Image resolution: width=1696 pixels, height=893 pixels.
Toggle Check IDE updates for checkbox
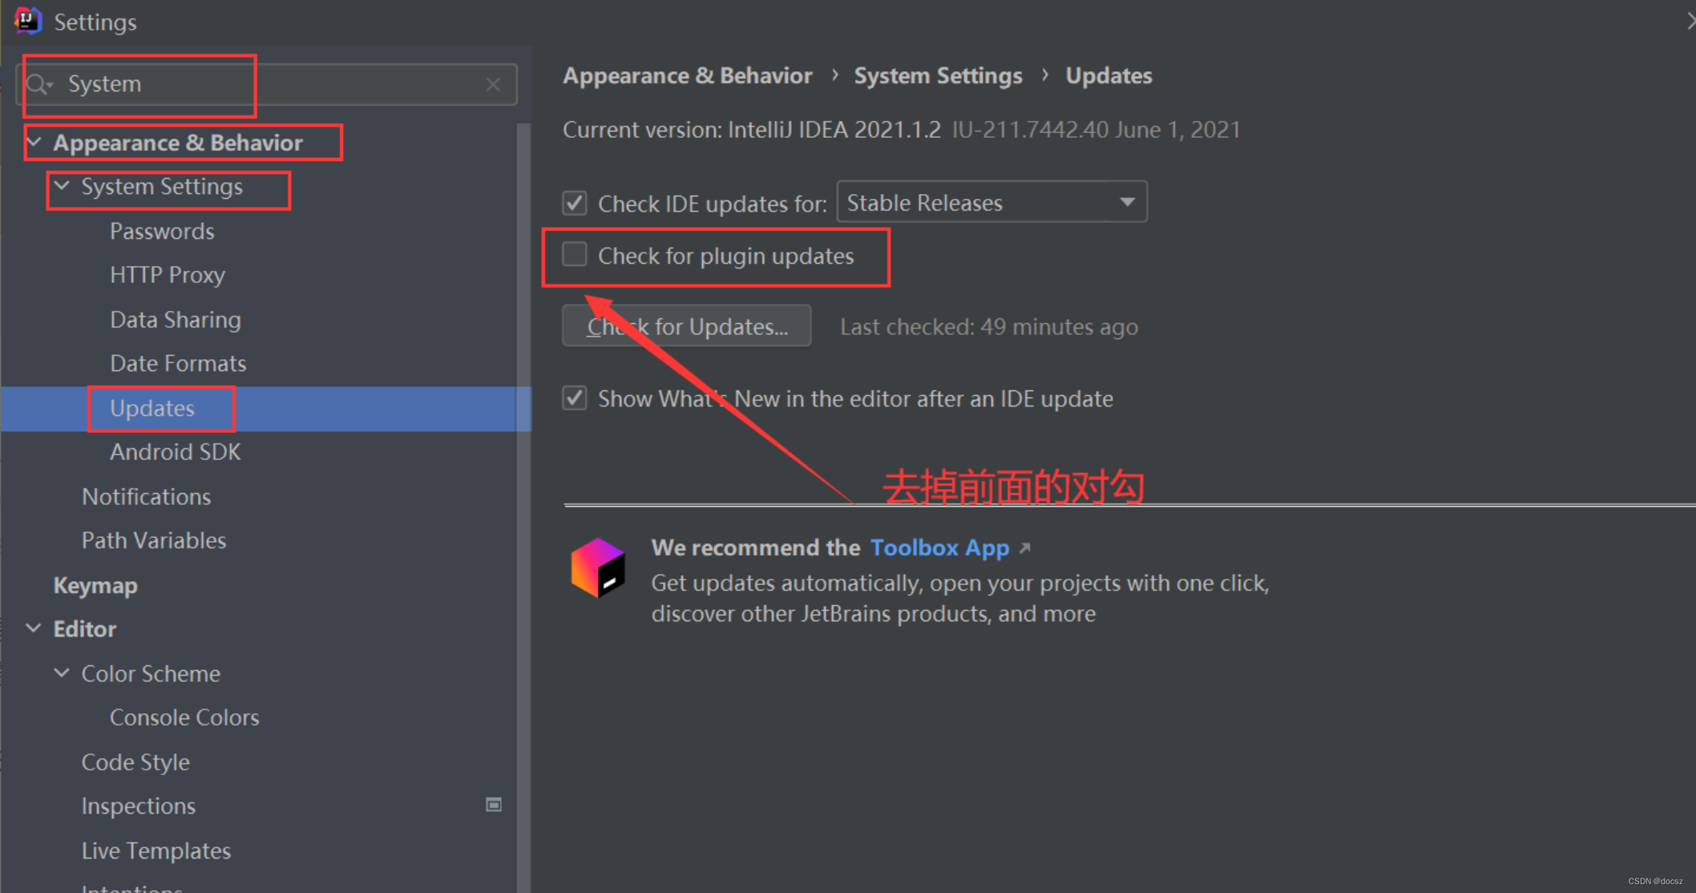[x=575, y=204]
